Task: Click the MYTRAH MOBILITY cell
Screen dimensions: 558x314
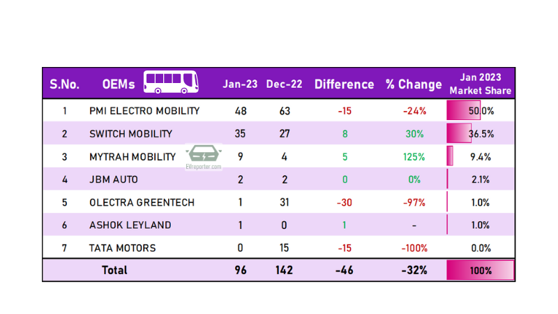Action: (133, 157)
